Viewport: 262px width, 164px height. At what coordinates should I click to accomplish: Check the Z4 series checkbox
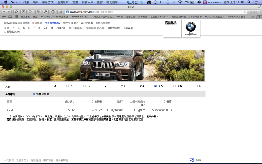[193, 86]
